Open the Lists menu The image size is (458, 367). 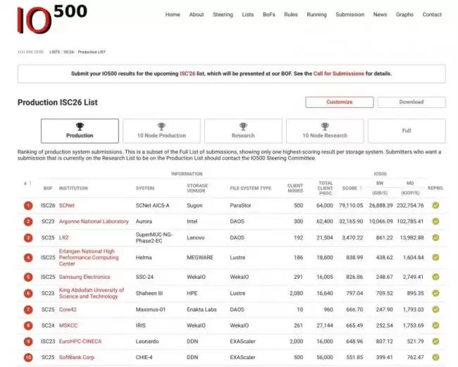click(x=248, y=15)
